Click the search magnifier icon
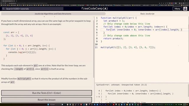Image resolution: width=189 pixels, height=106 pixels. point(4,9)
